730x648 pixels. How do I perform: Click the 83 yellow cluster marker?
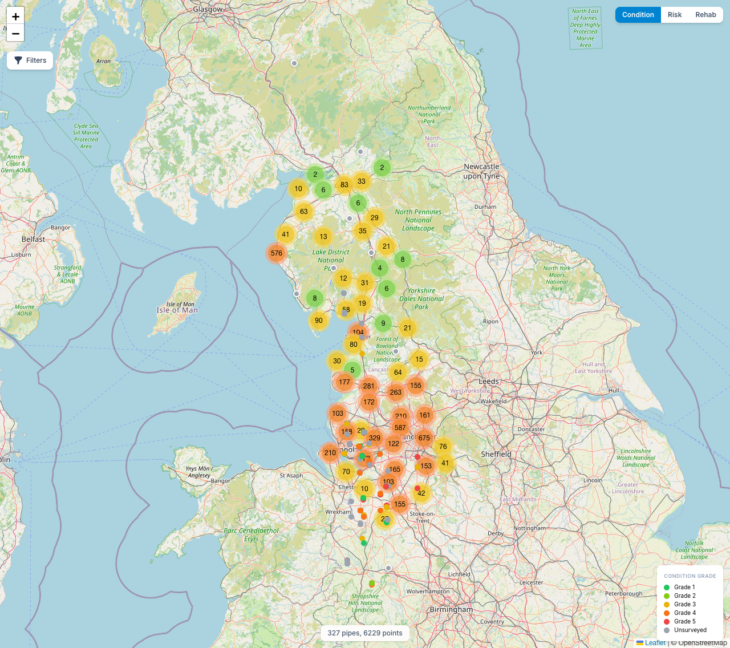pos(344,185)
